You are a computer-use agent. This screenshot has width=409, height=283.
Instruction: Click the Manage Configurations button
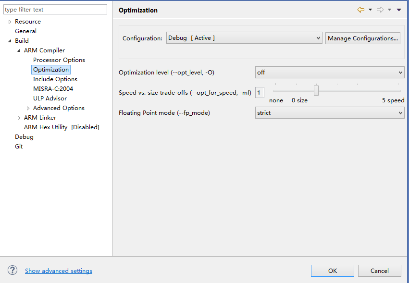click(363, 38)
